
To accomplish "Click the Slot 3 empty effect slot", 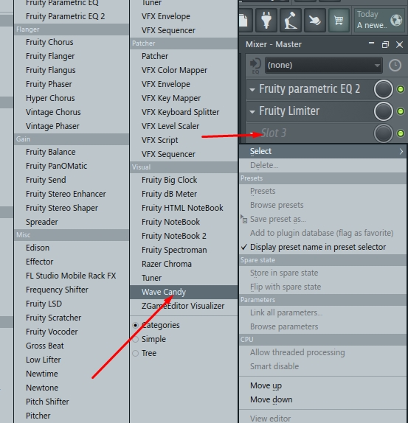I will pos(274,133).
